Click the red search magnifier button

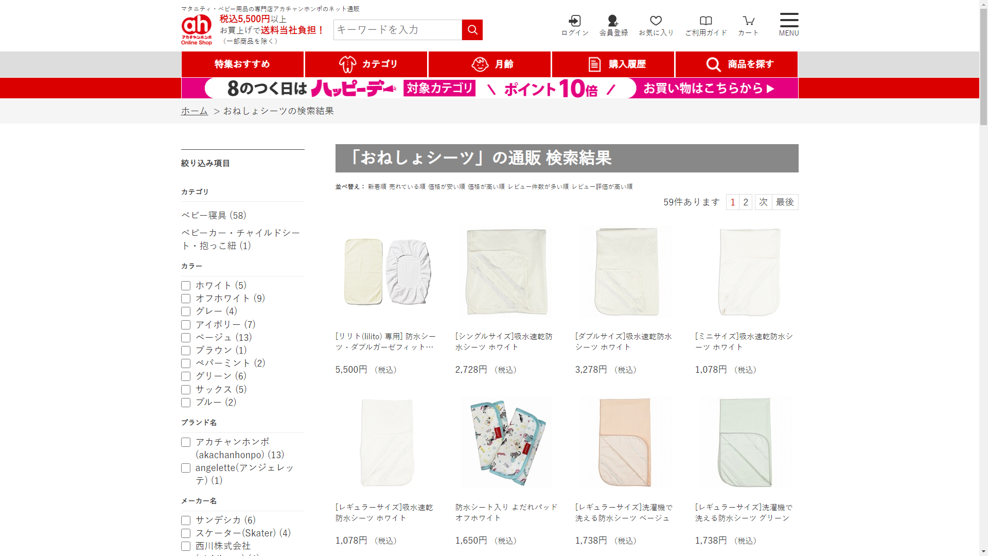472,30
